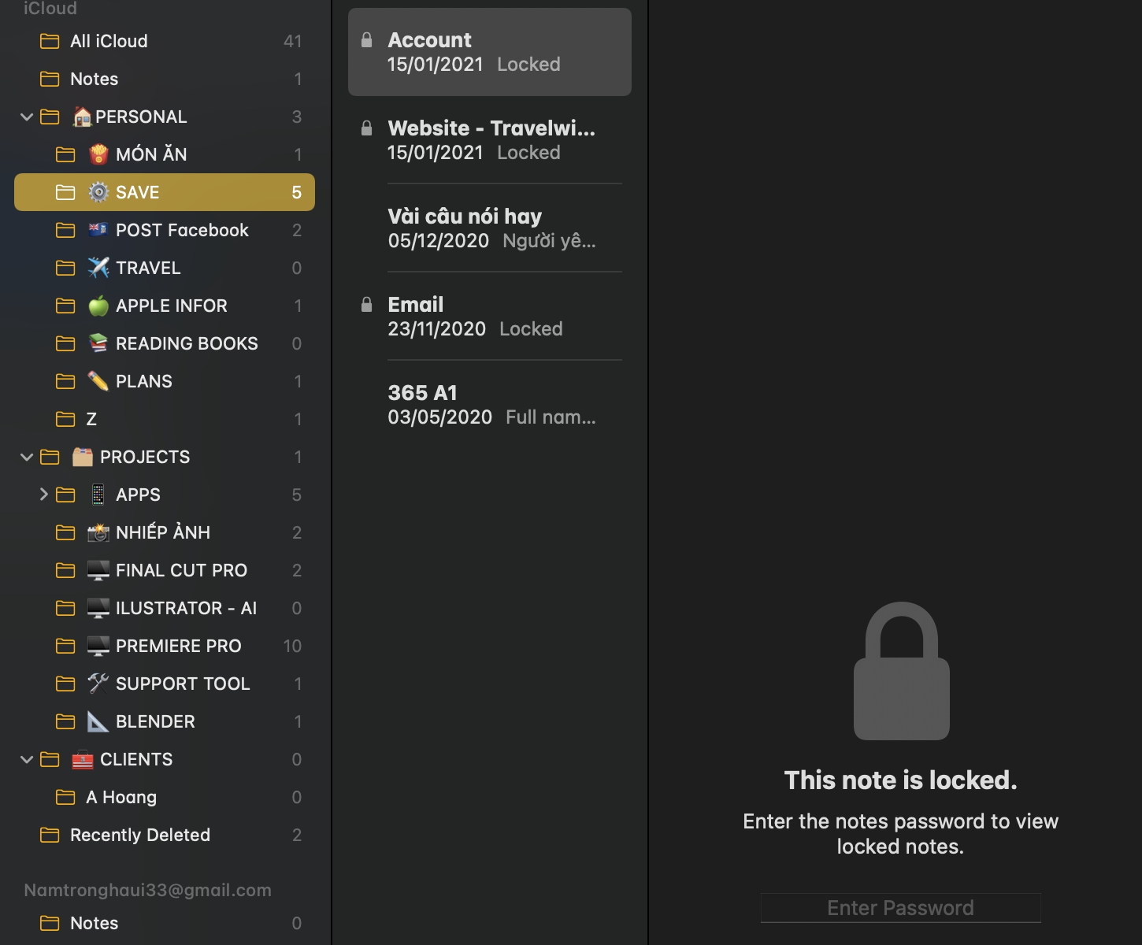1142x945 pixels.
Task: Click the green apple emoji beside APPLE INFOR
Action: click(x=98, y=306)
